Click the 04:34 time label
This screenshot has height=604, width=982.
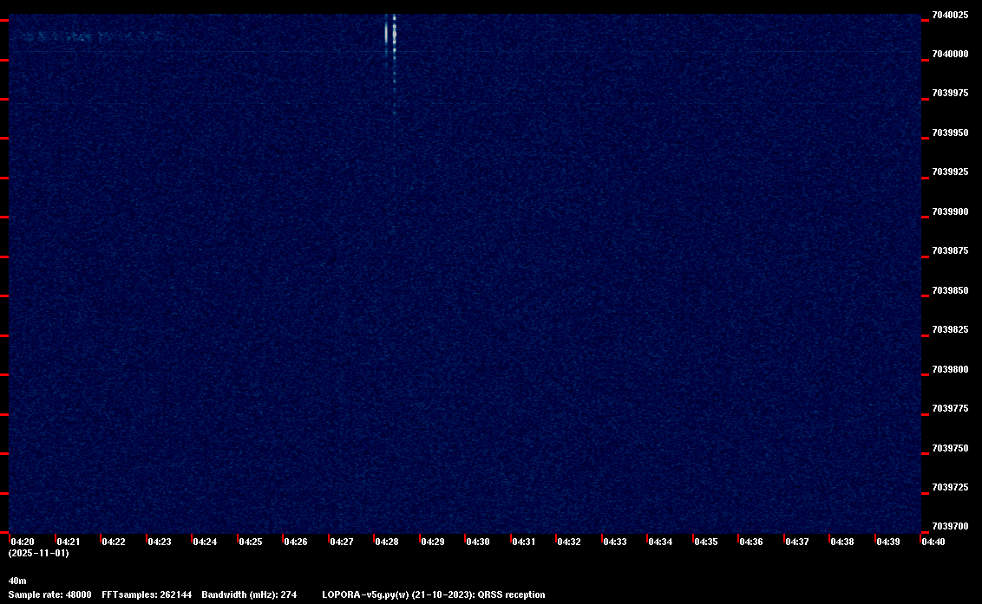pyautogui.click(x=660, y=542)
